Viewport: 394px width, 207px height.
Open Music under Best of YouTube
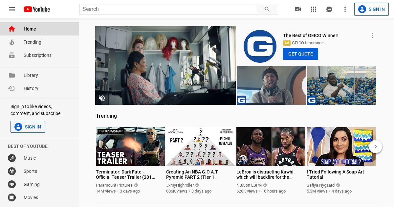[x=39, y=158]
